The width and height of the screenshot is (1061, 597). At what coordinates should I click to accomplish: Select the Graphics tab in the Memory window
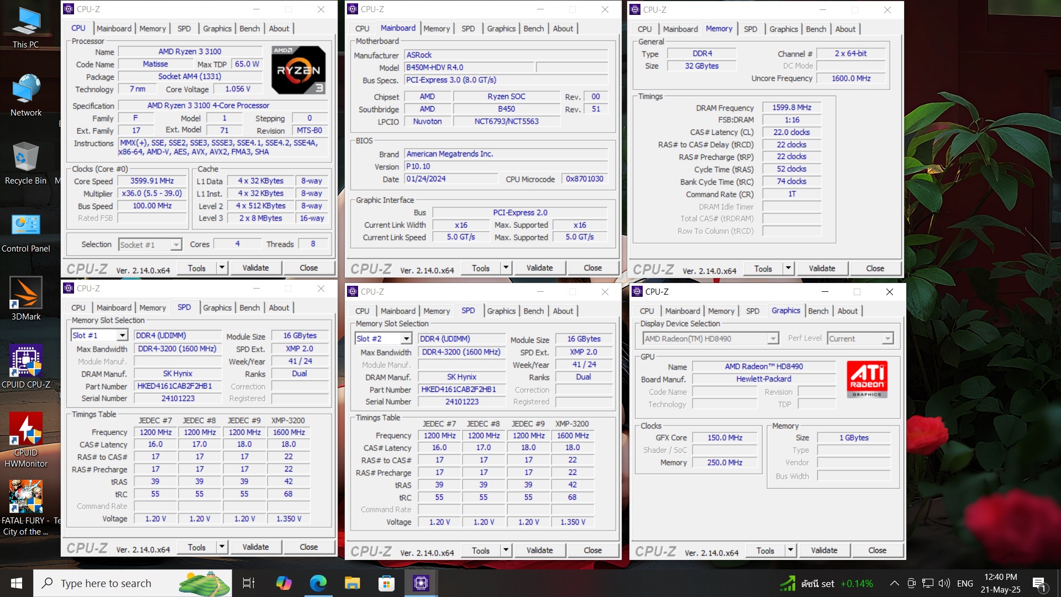(x=784, y=29)
